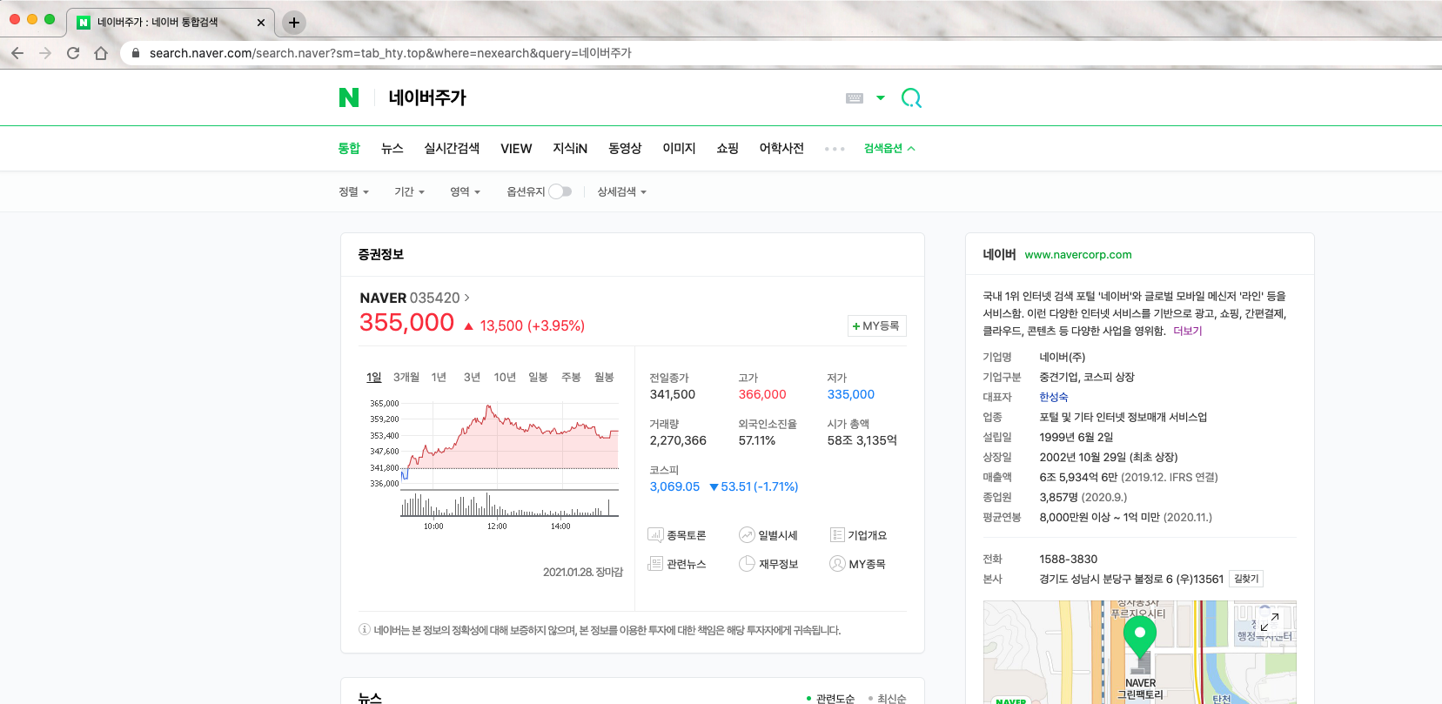Switch chart to 주봉
The width and height of the screenshot is (1442, 704).
pos(571,377)
